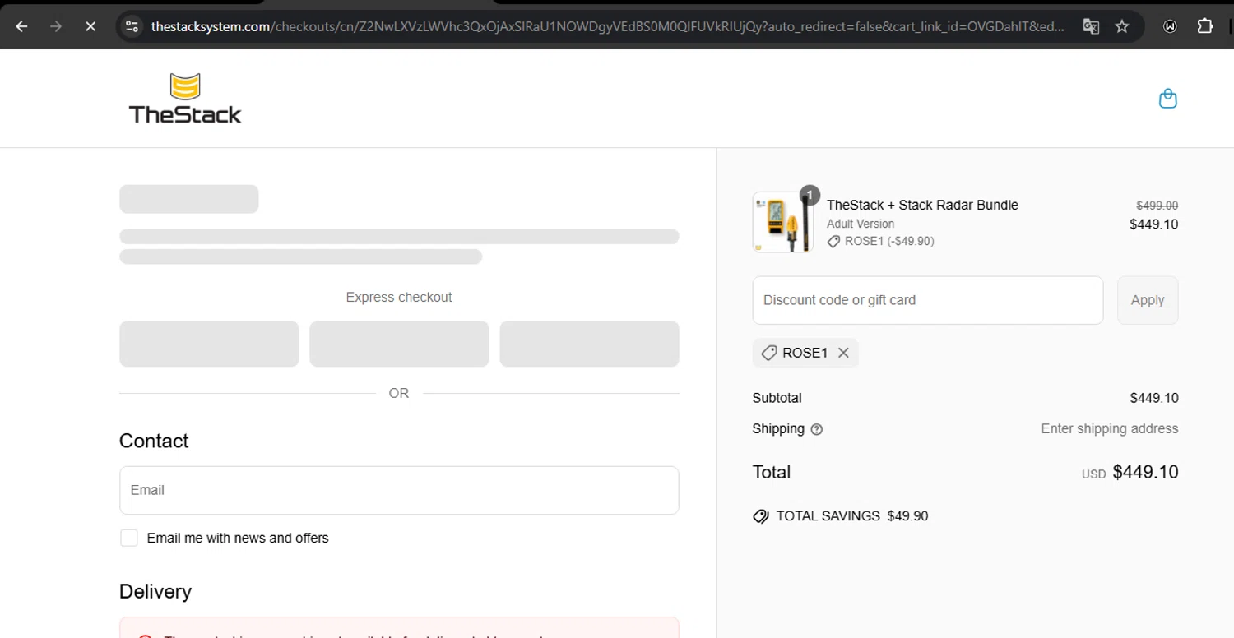Click the Delivery heading
Viewport: 1234px width, 638px height.
point(155,592)
